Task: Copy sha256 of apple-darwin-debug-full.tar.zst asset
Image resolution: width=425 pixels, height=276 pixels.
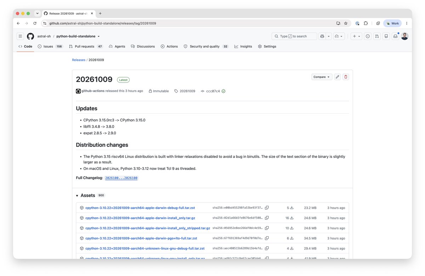Action: tap(267, 208)
